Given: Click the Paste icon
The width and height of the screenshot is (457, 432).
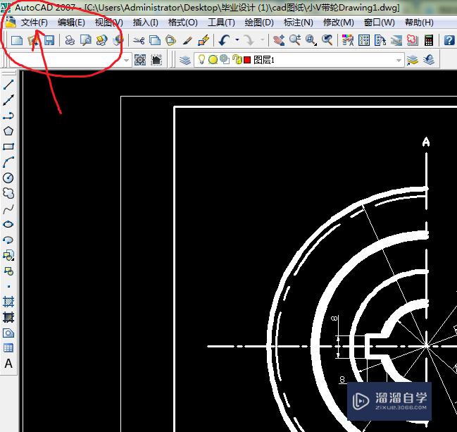Looking at the screenshot, I should [x=171, y=40].
